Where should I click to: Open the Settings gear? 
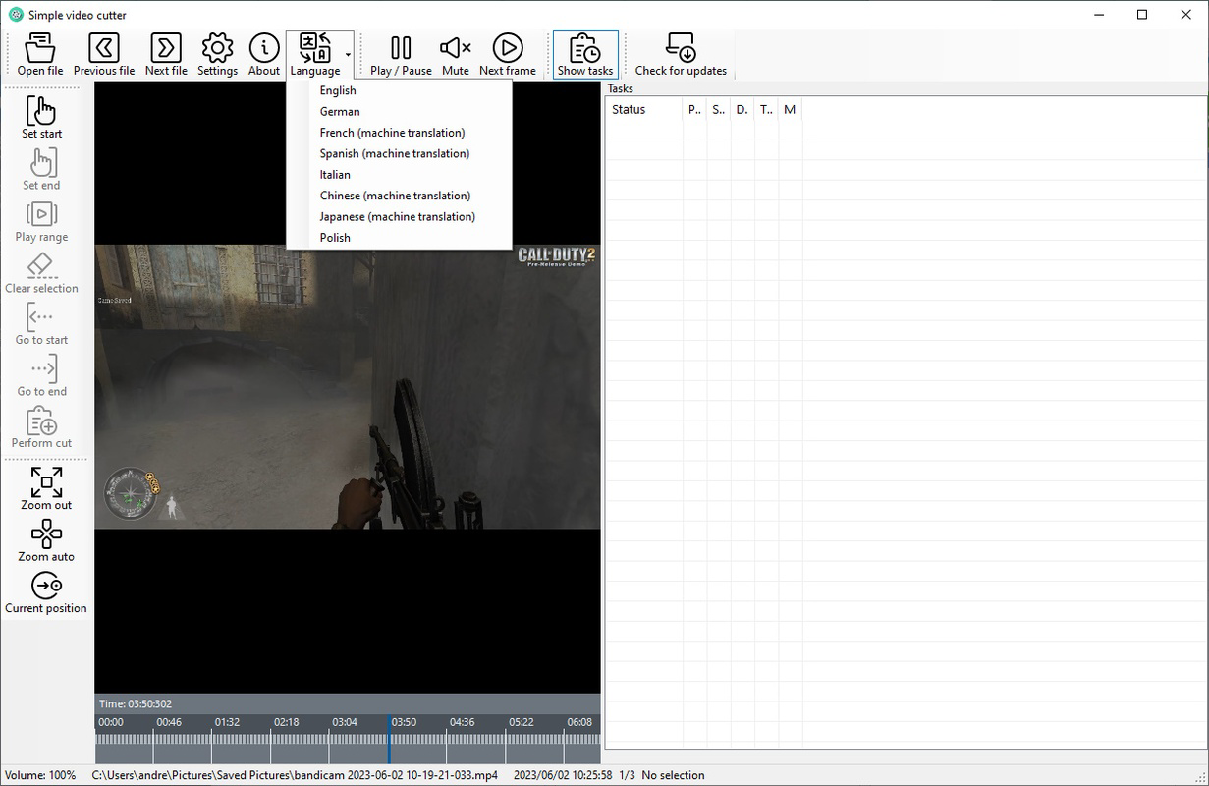pyautogui.click(x=217, y=54)
